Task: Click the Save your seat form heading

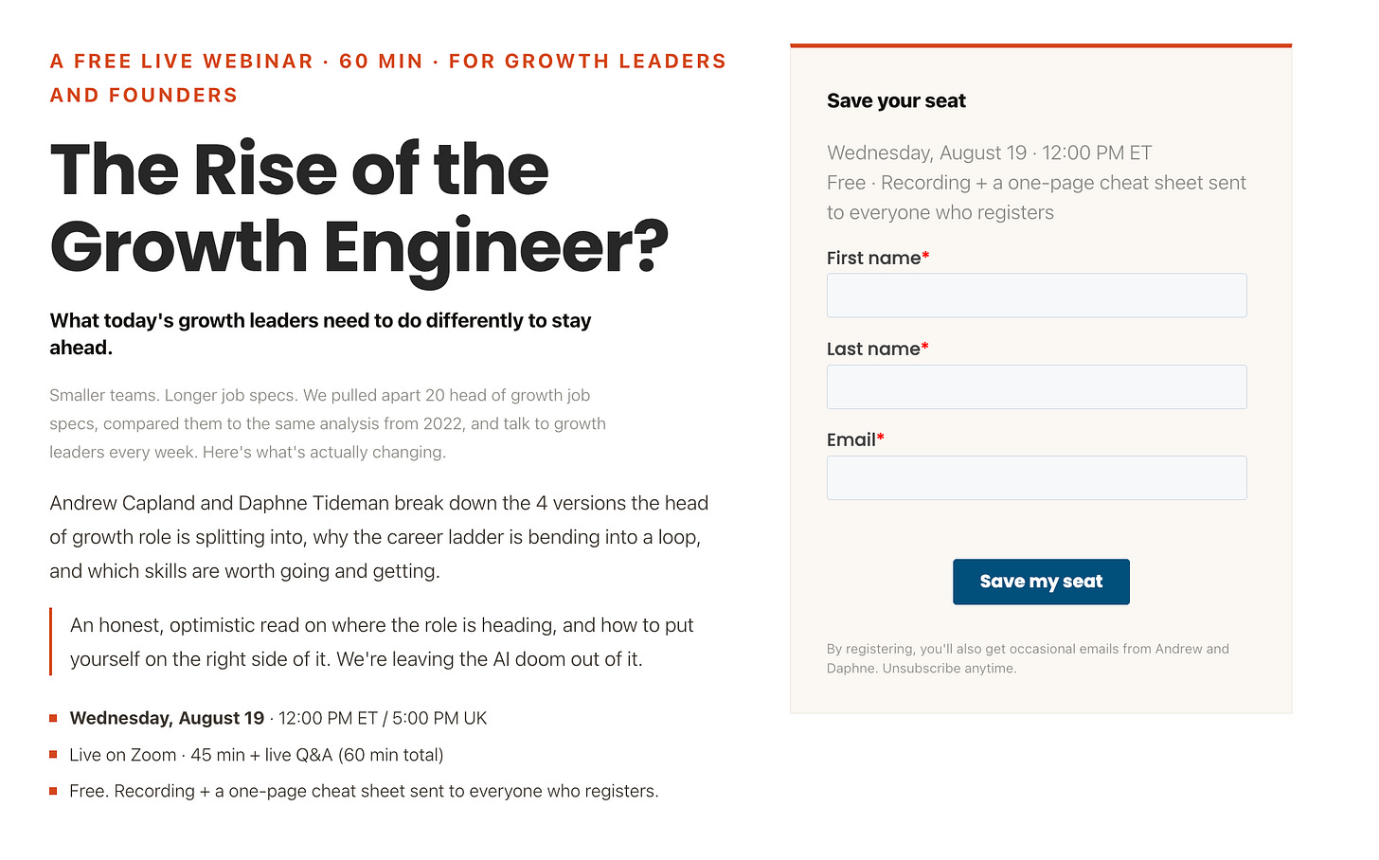Action: pos(896,100)
